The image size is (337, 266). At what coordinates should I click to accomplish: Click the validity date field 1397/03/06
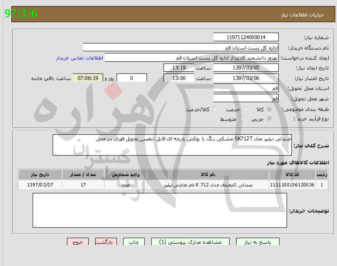click(246, 78)
